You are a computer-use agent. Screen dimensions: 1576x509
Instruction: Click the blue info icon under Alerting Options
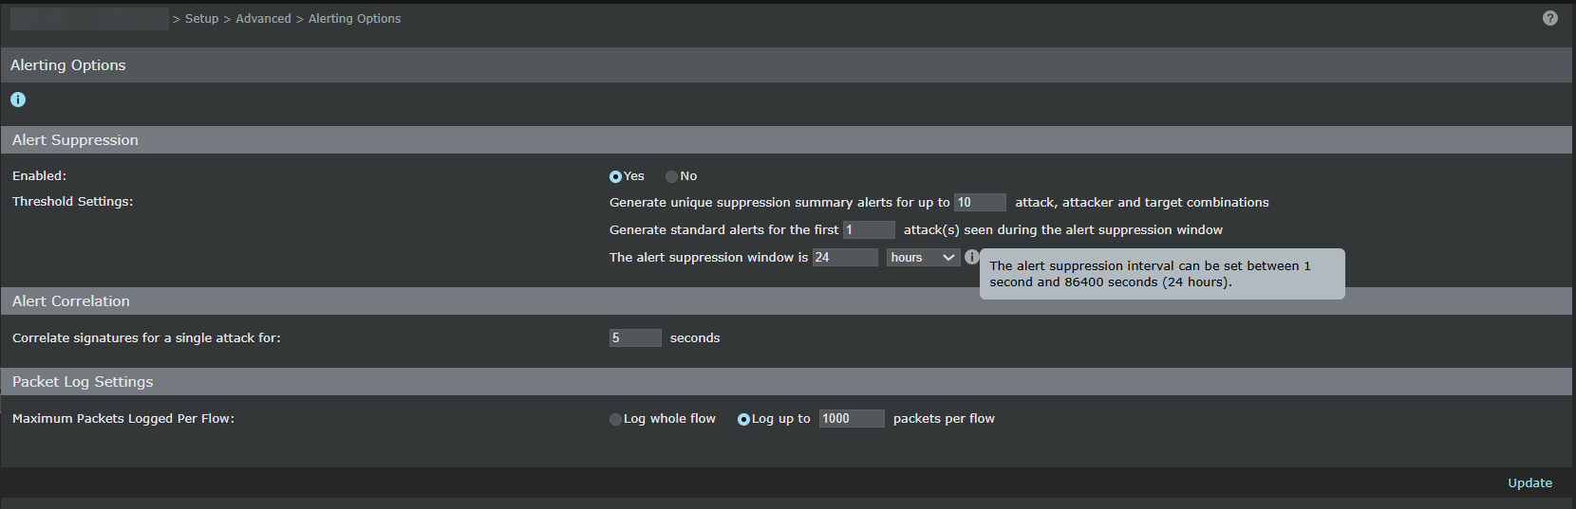click(x=18, y=100)
